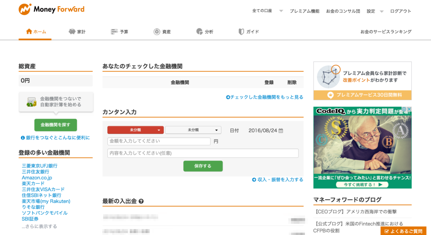Click the premium radar chart icon
Image resolution: width=431 pixels, height=235 pixels.
pos(328,77)
